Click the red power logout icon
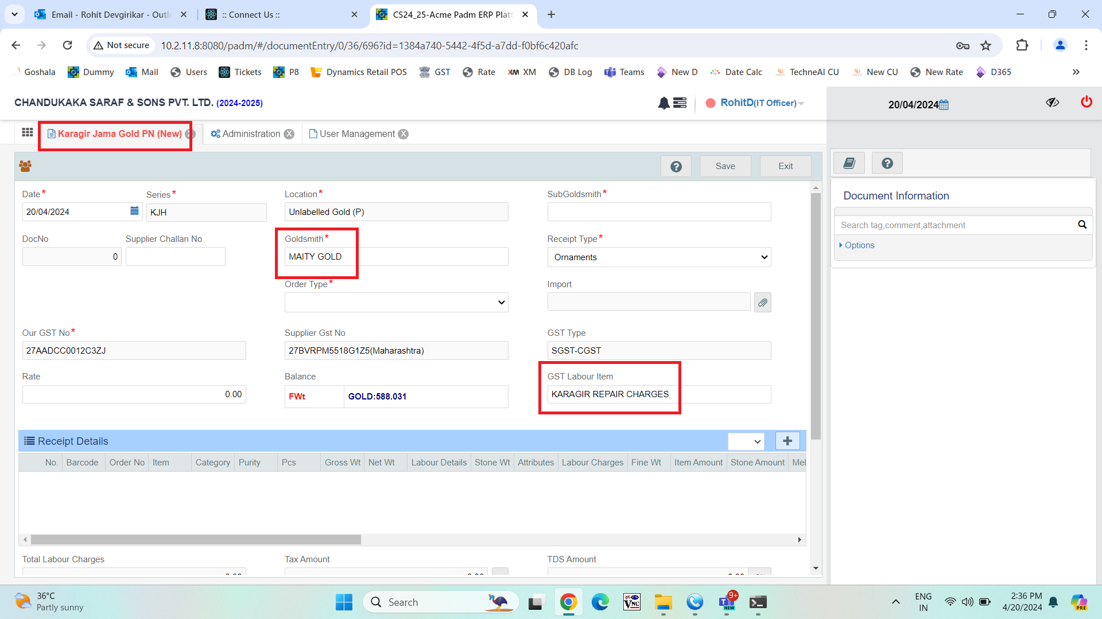This screenshot has width=1102, height=619. point(1087,102)
